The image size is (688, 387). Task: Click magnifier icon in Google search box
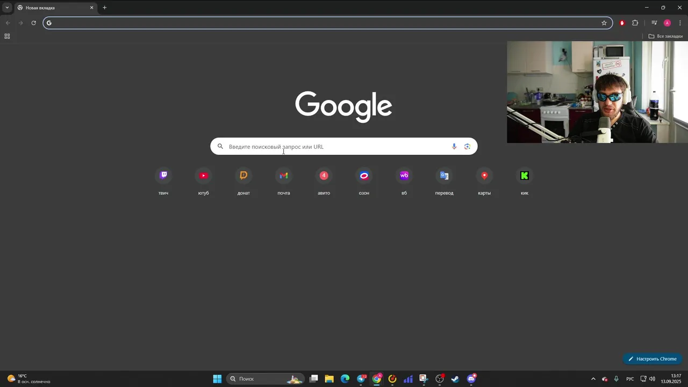[x=220, y=146]
